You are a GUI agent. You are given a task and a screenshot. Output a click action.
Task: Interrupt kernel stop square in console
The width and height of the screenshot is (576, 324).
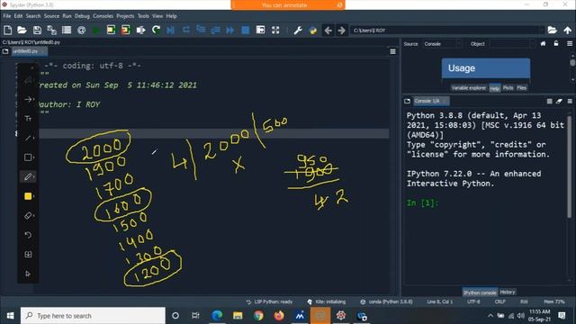pyautogui.click(x=550, y=101)
